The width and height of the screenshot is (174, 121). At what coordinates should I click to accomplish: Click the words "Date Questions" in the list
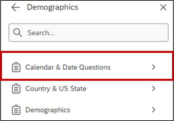point(87,67)
